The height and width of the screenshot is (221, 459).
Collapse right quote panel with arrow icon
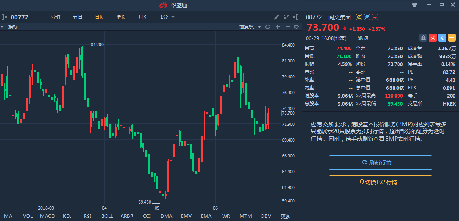(296, 17)
